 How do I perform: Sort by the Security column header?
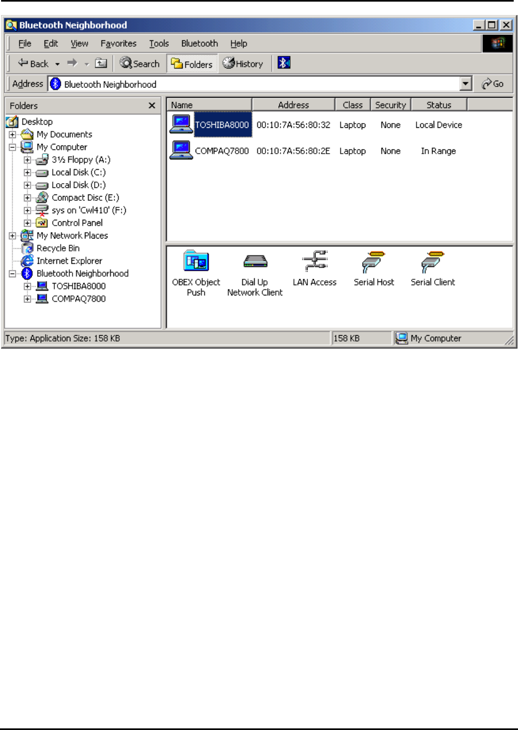[x=391, y=105]
